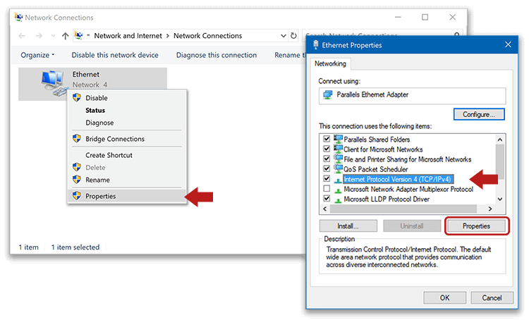Screen dimensions: 529x320
Task: Toggle File and Printer Sharing checkbox
Action: pos(327,159)
